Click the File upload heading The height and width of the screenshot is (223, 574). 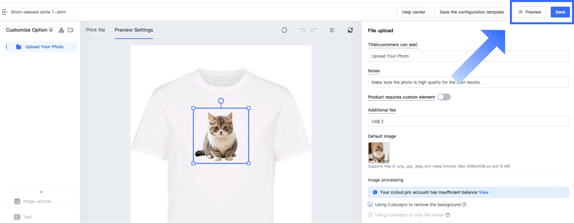[x=380, y=31]
